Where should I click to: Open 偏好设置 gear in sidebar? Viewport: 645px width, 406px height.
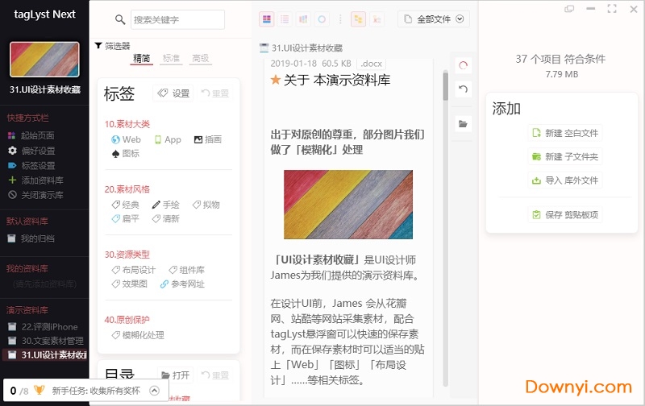(36, 151)
